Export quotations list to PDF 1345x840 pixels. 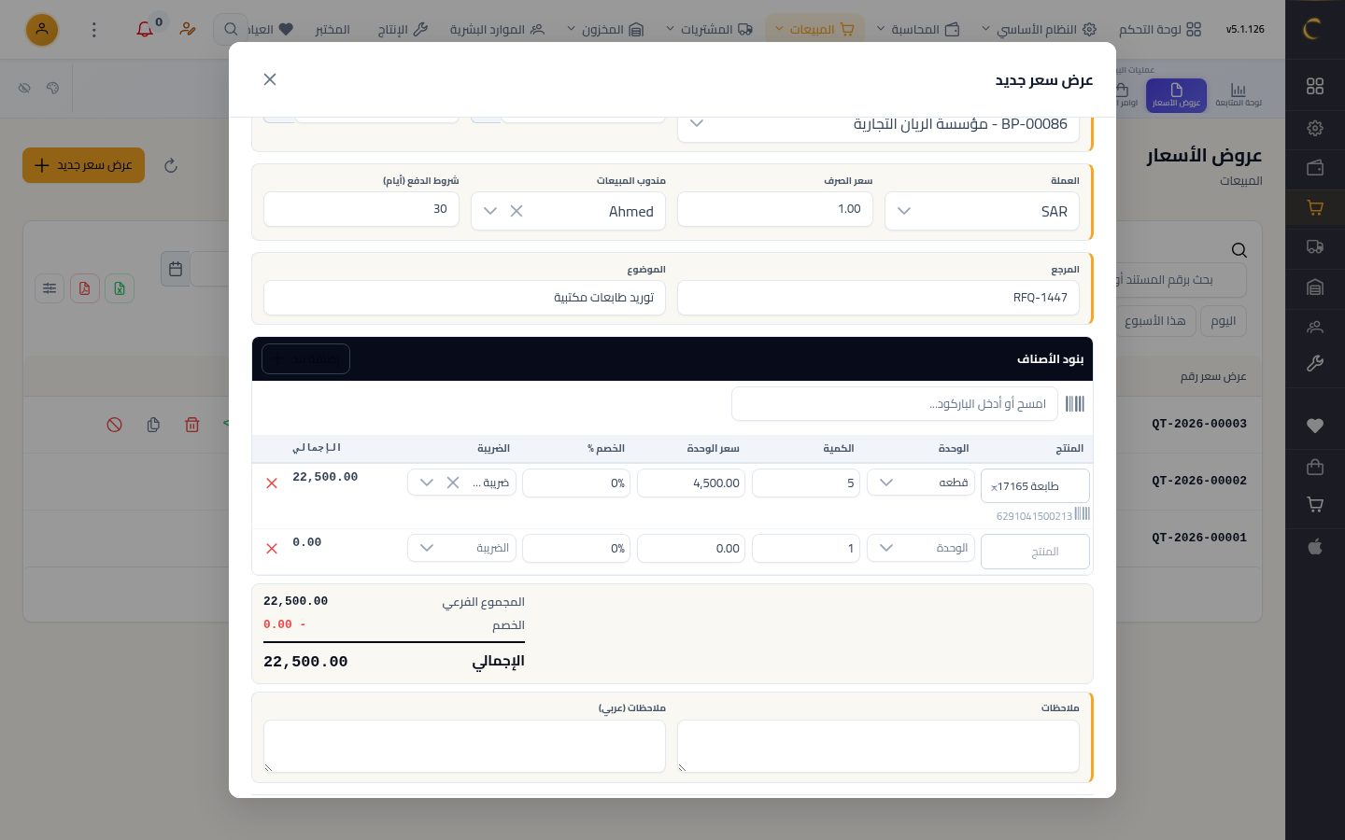84,288
